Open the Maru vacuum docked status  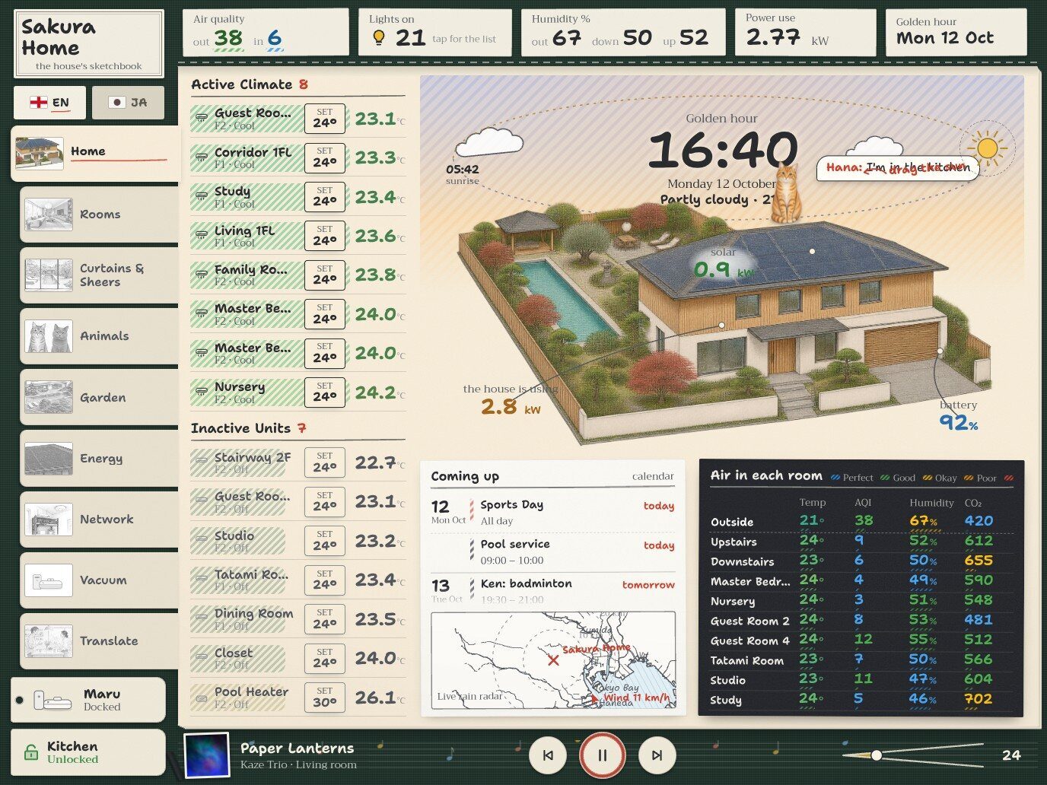(x=88, y=700)
